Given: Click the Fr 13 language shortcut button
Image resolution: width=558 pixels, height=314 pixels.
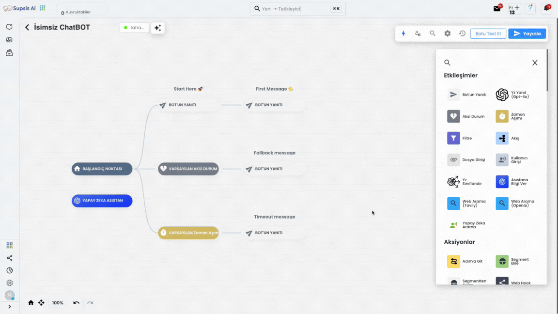Looking at the screenshot, I should pyautogui.click(x=514, y=9).
